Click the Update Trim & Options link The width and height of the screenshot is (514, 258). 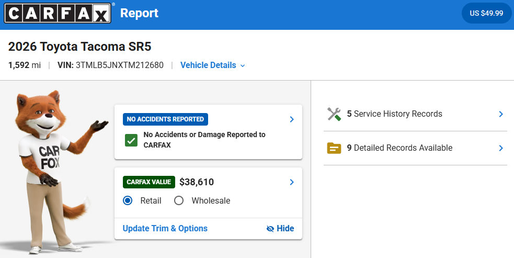pos(165,229)
